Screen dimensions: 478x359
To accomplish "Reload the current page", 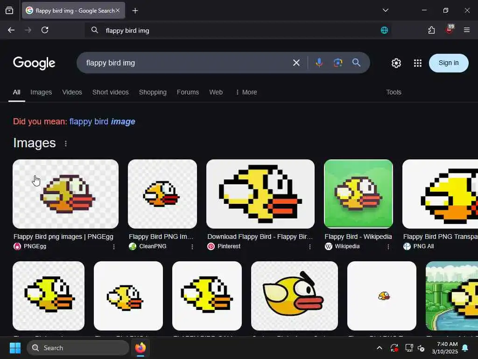I will pos(45,30).
